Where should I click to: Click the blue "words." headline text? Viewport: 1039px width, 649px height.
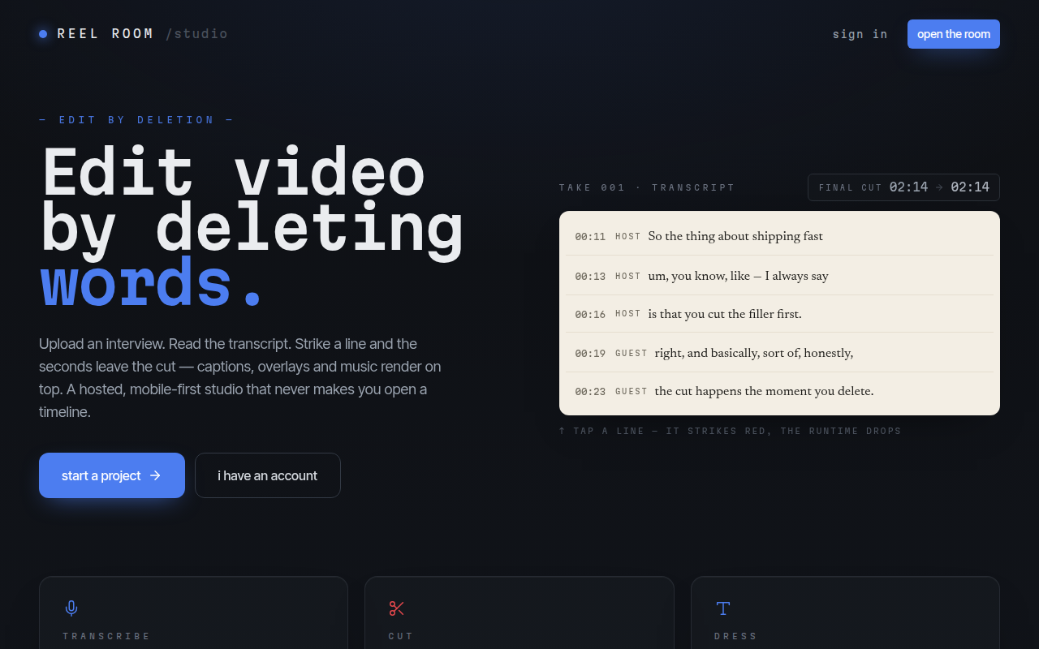click(153, 282)
